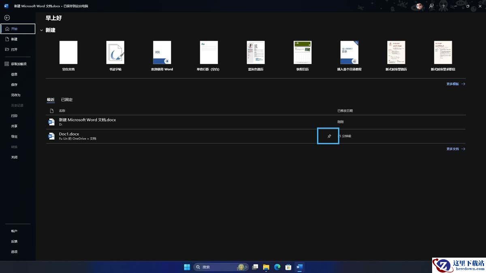This screenshot has height=273, width=486.
Task: Collapse the 新建 section chevron
Action: pyautogui.click(x=41, y=30)
